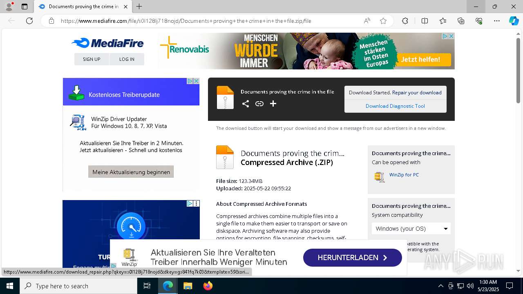
Task: View site information lock icon
Action: [x=51, y=21]
